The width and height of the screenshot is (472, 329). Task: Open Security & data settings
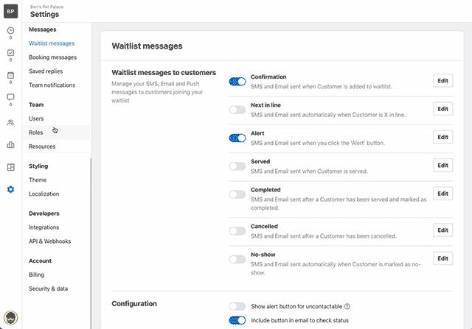click(x=48, y=289)
